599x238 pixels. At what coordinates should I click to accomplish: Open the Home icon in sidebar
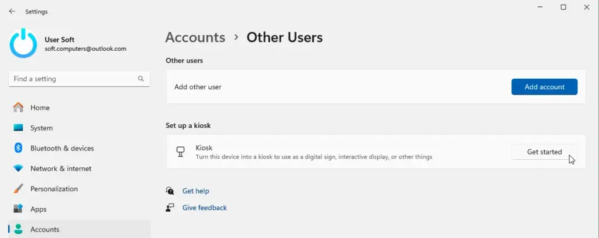pos(18,108)
